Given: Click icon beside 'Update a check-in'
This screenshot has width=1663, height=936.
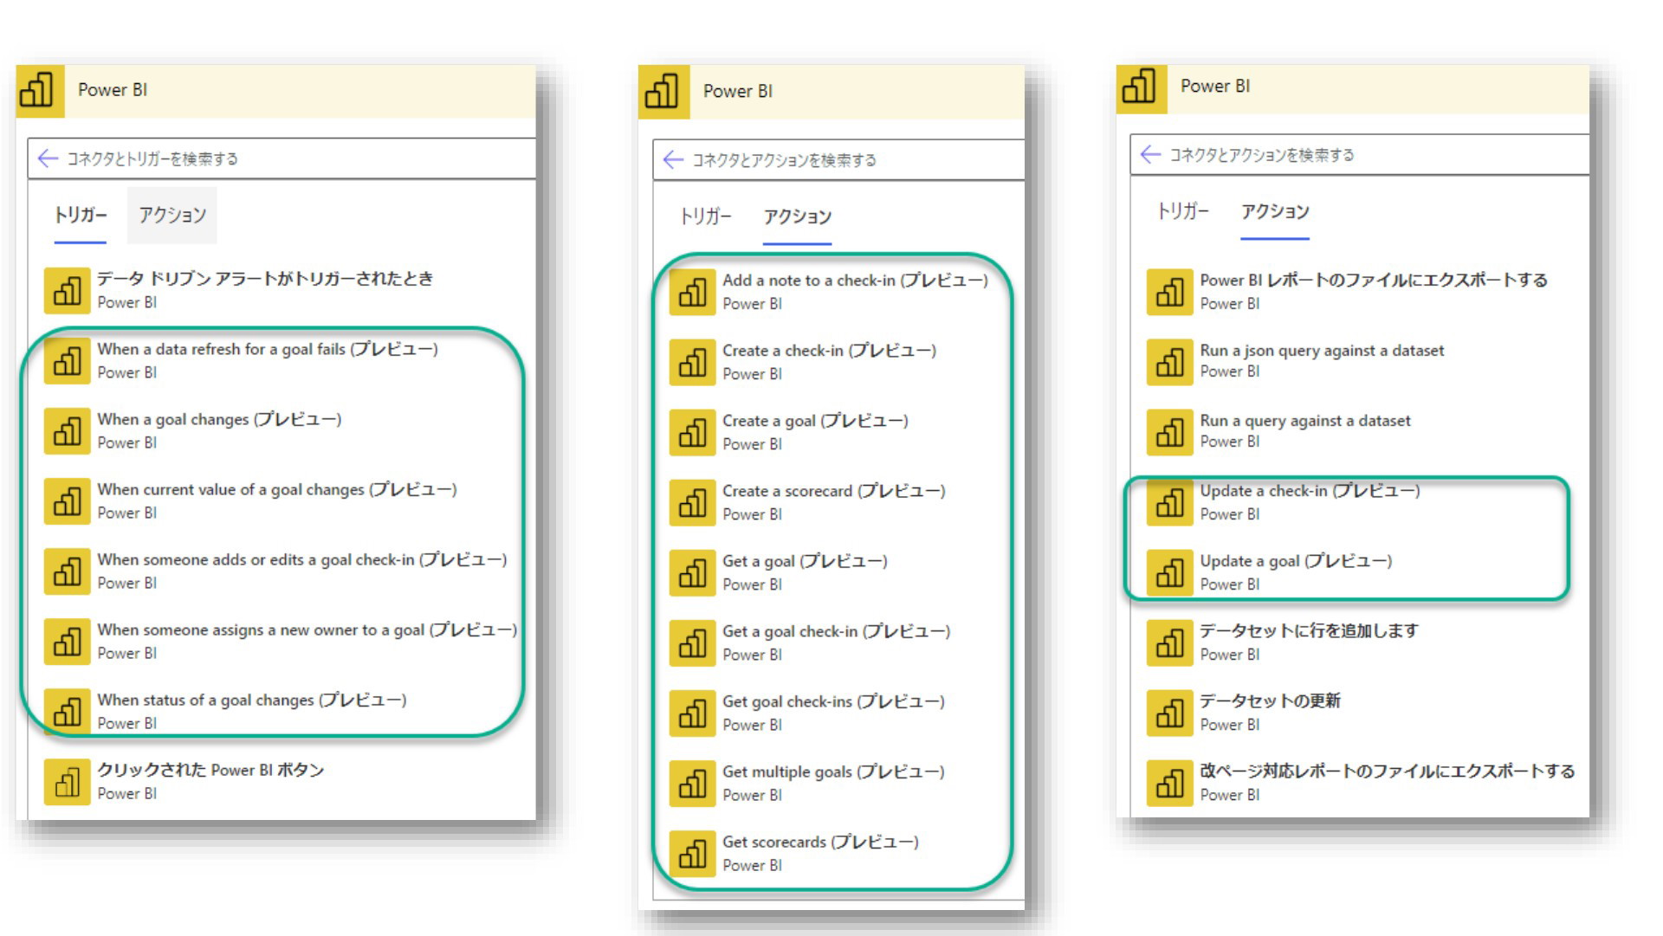Looking at the screenshot, I should (x=1170, y=502).
